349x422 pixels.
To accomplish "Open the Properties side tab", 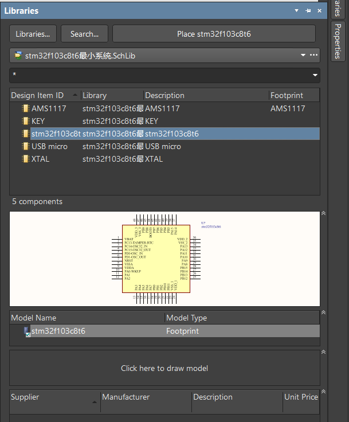I will tap(338, 41).
